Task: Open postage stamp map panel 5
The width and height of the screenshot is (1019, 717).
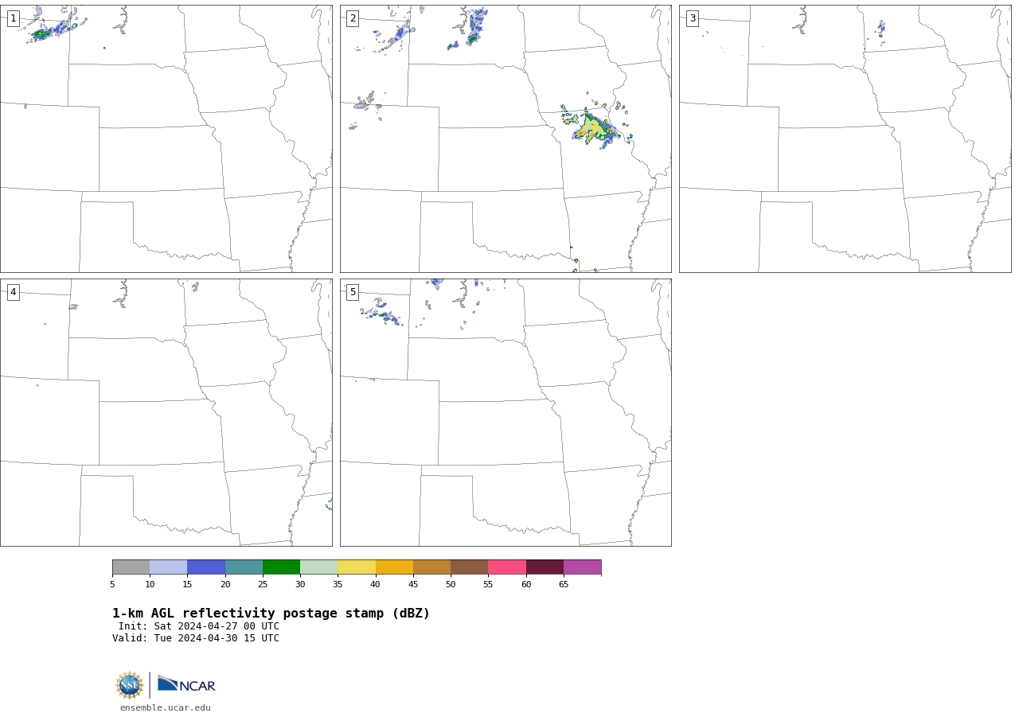Action: pyautogui.click(x=506, y=412)
